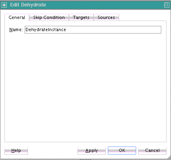This screenshot has height=160, width=171.
Task: Click the Name input field
Action: point(93,29)
